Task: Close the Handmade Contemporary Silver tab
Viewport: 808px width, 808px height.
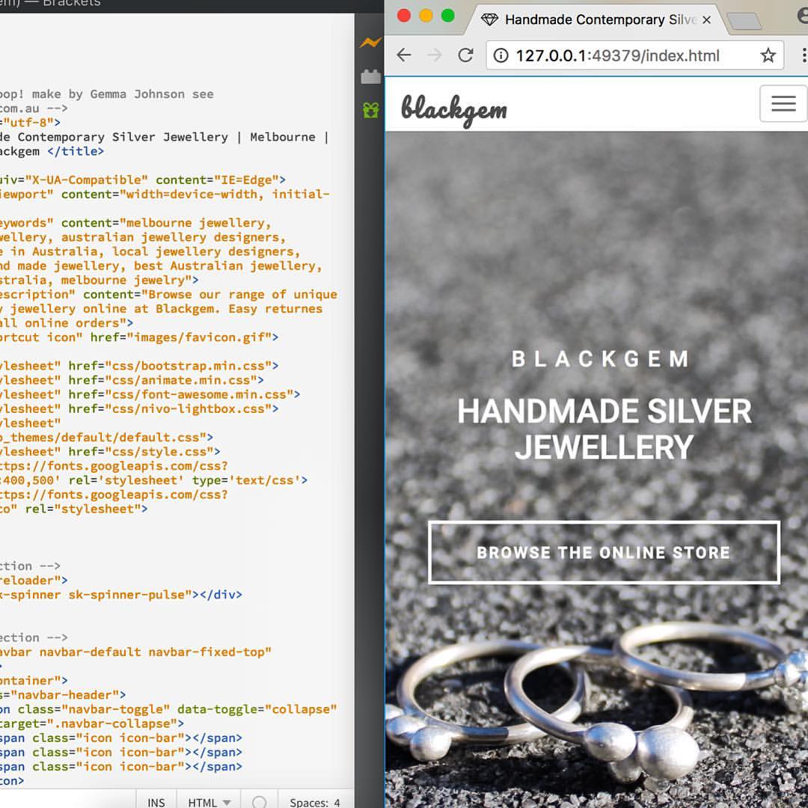Action: click(x=706, y=19)
